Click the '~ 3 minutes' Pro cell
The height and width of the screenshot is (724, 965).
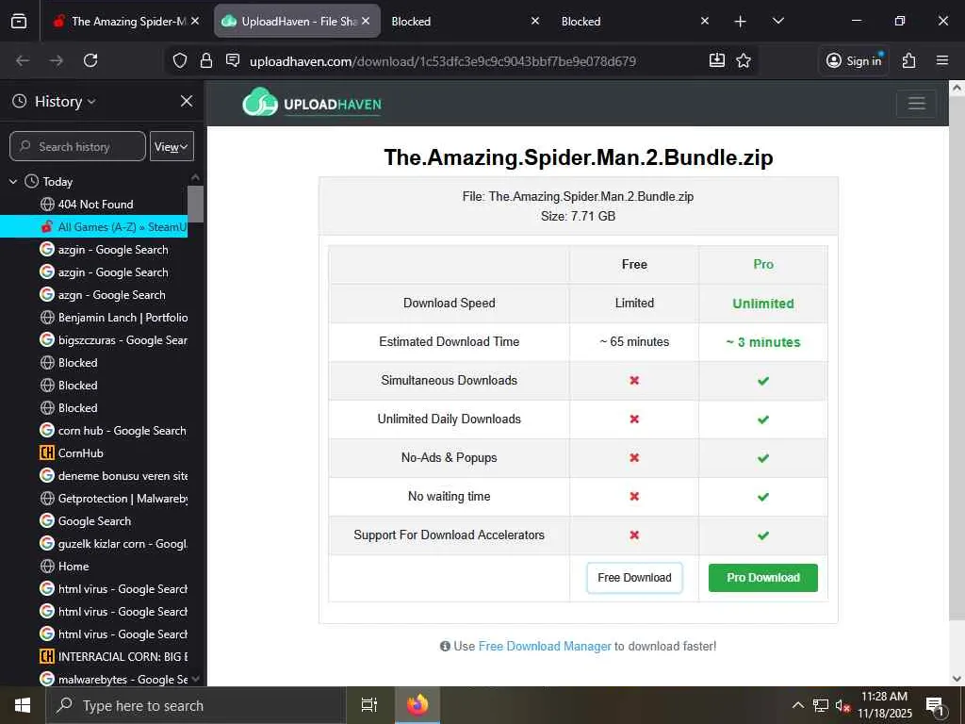tap(763, 341)
